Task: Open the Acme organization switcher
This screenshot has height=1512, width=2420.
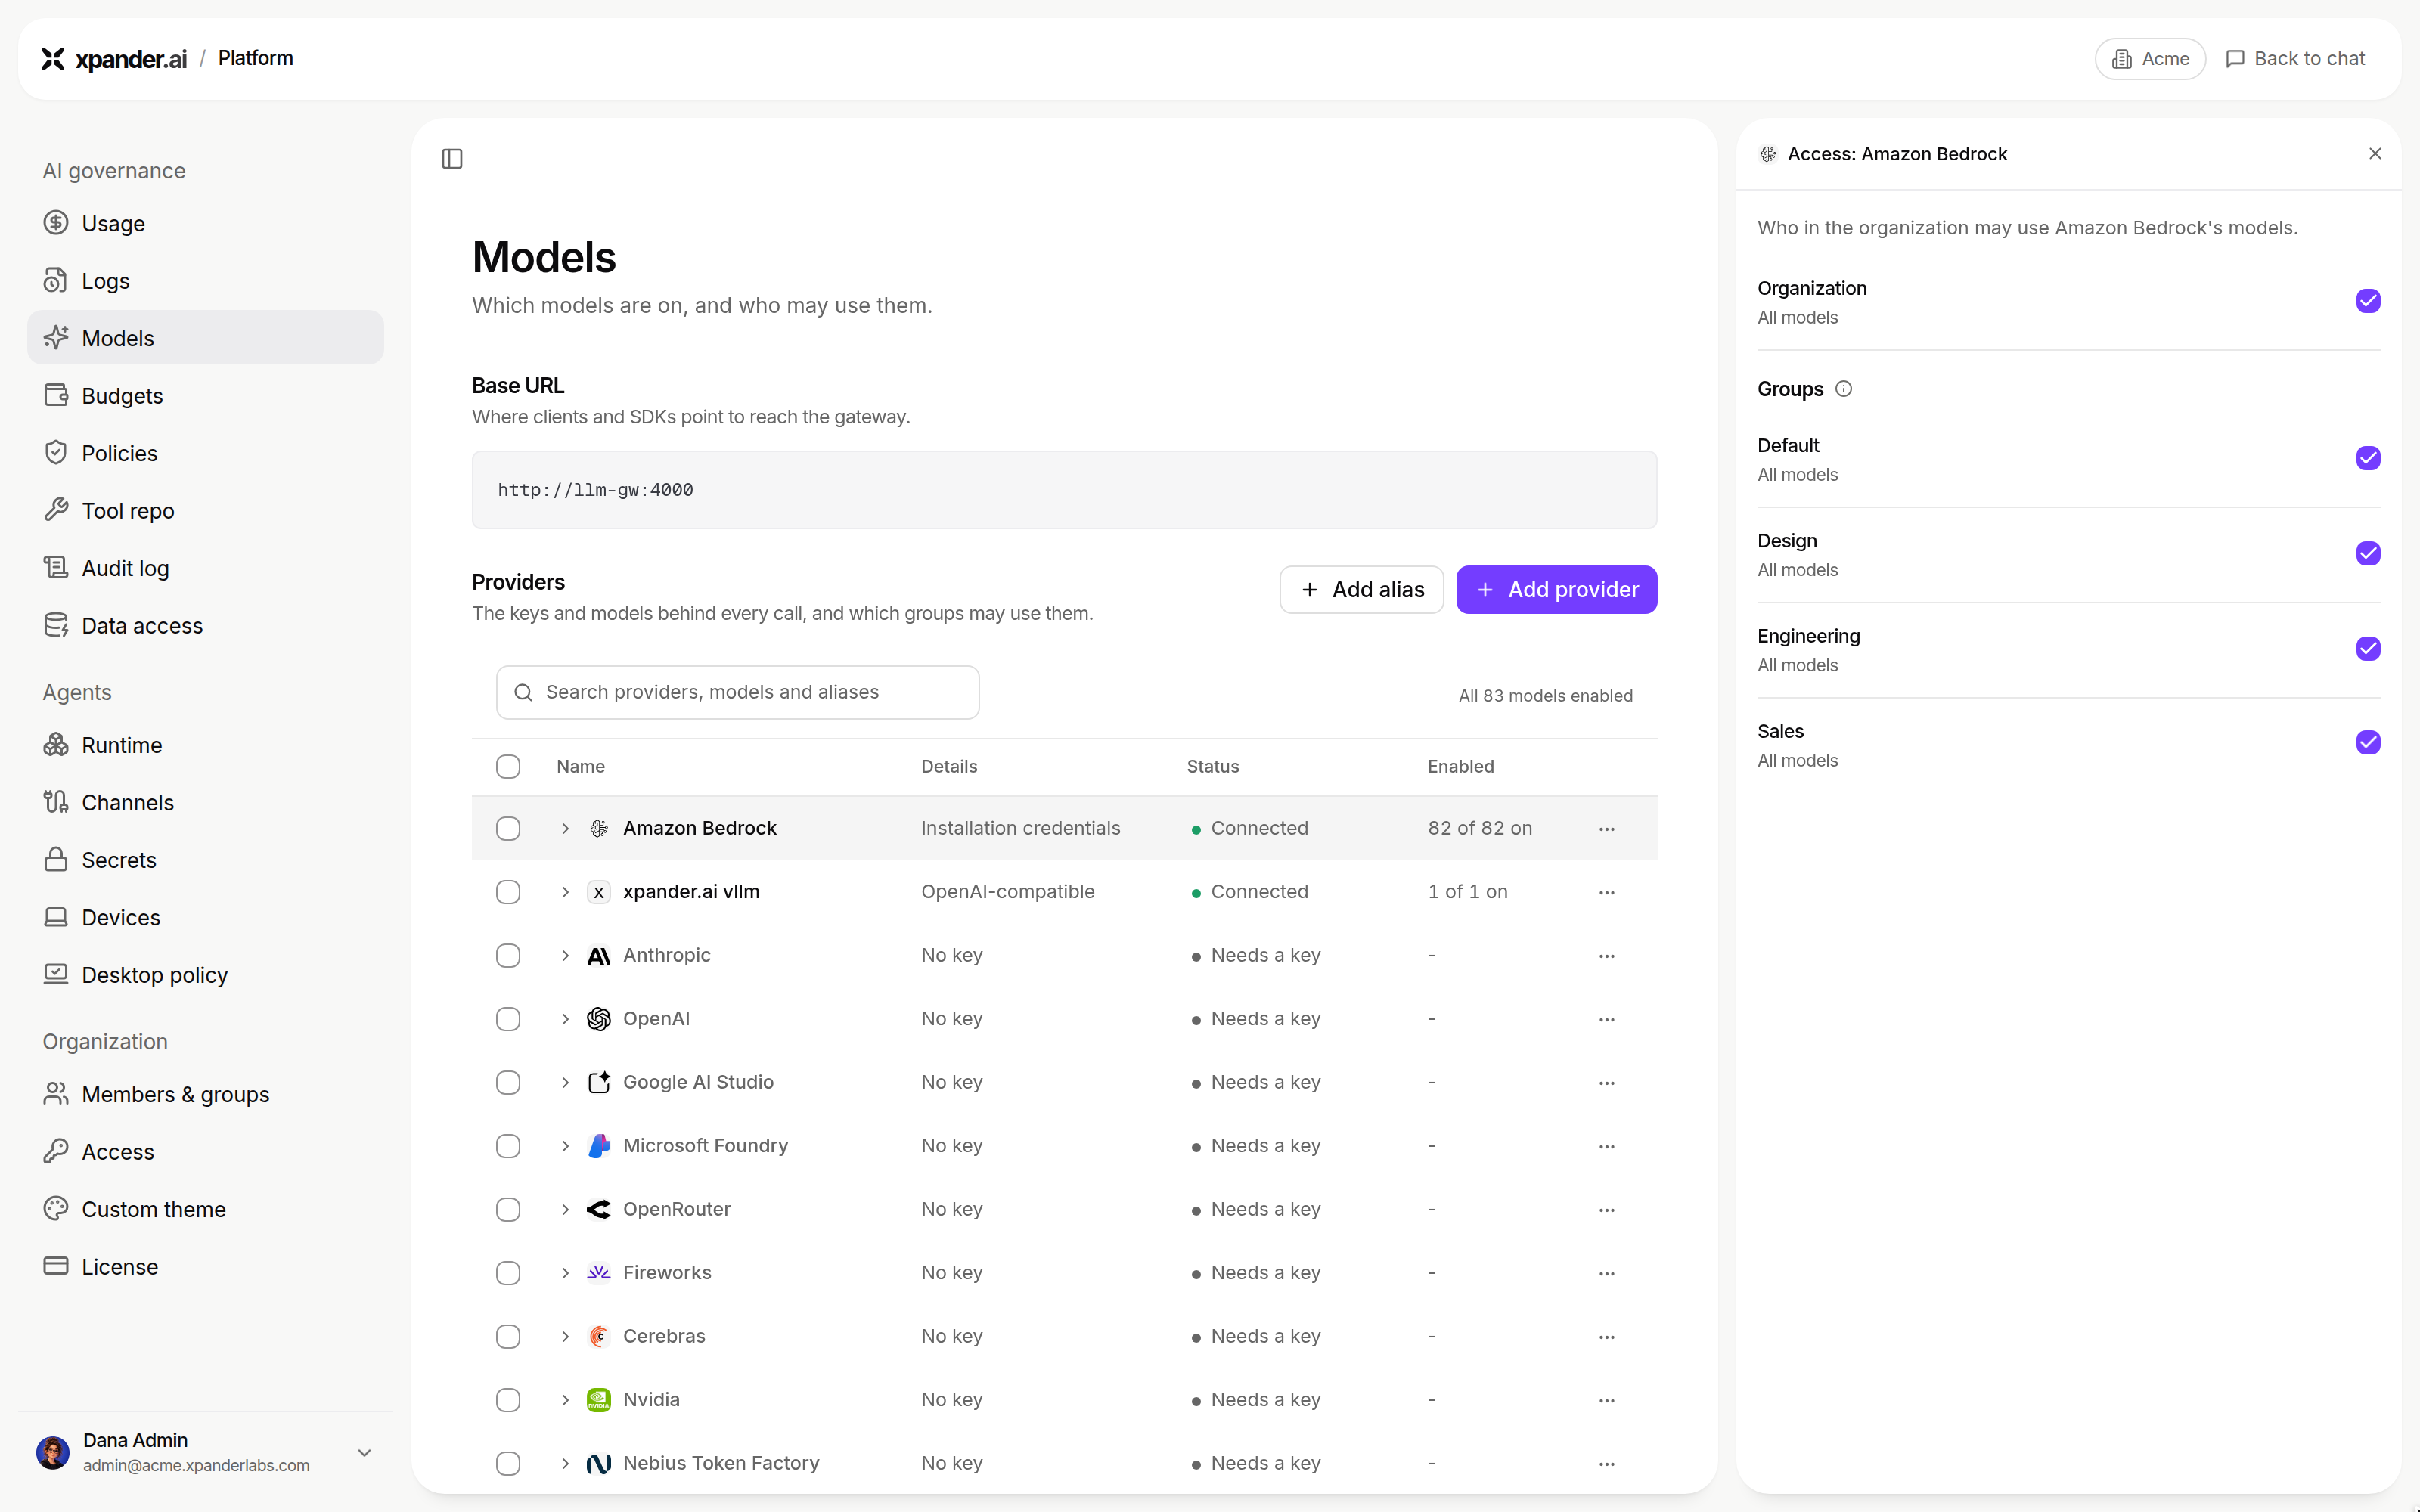Action: (x=2150, y=59)
